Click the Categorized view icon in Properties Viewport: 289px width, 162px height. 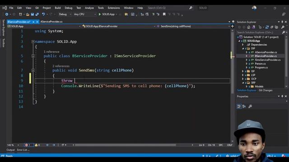pyautogui.click(x=239, y=106)
